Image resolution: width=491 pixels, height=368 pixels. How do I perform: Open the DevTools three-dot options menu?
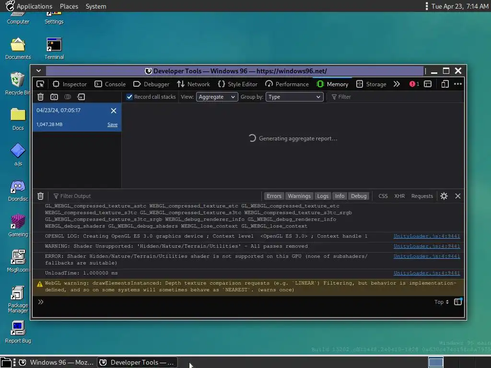(x=458, y=84)
